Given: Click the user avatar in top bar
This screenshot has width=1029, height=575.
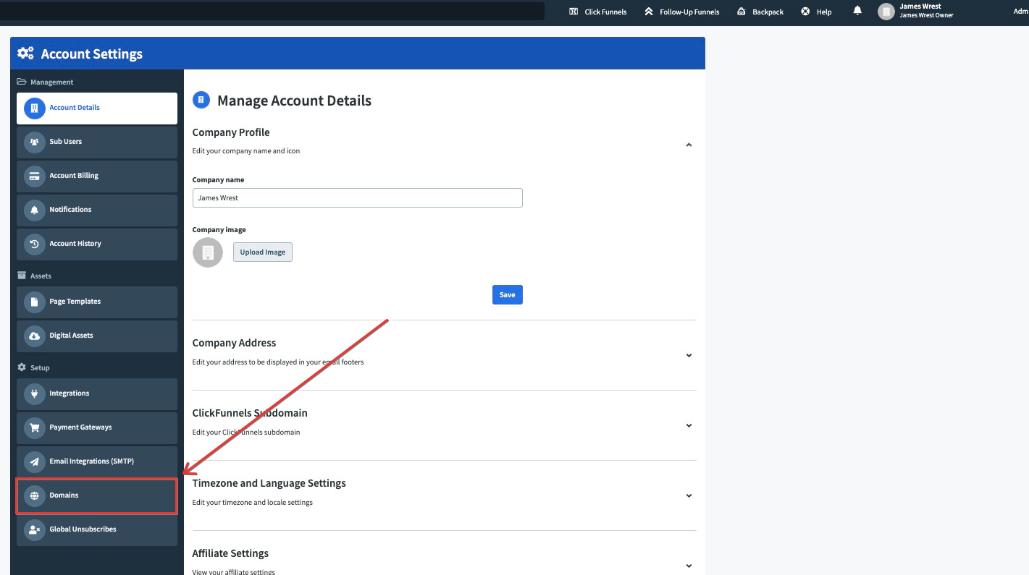Looking at the screenshot, I should [886, 12].
